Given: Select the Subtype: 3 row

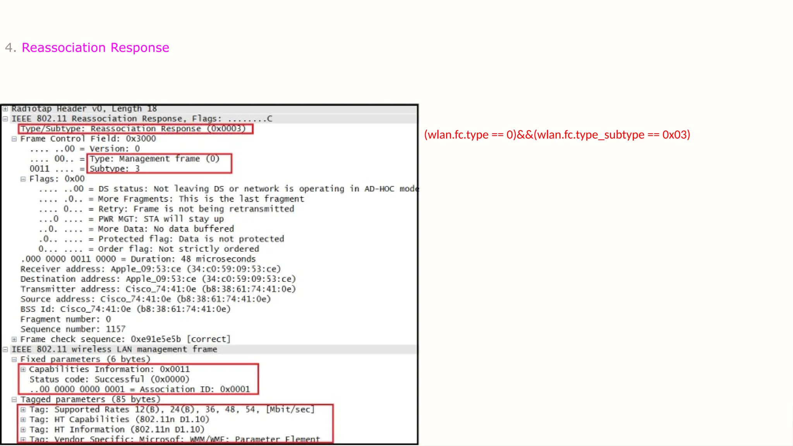Looking at the screenshot, I should point(85,169).
